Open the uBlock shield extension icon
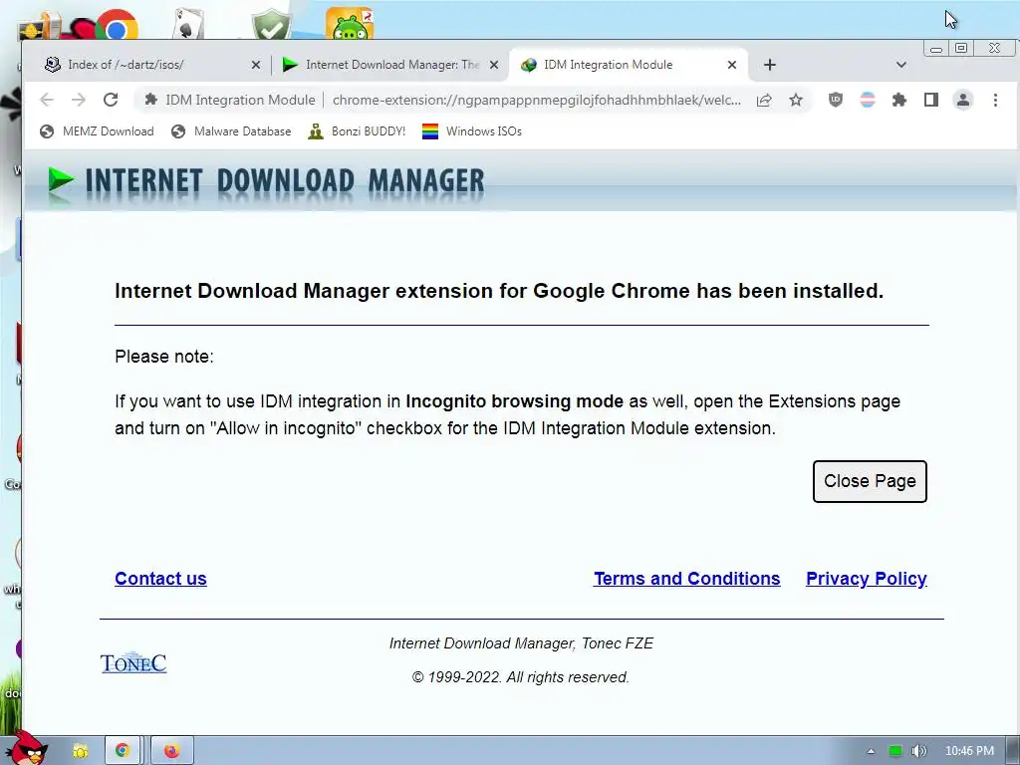Screen dimensions: 1020x765 (836, 100)
